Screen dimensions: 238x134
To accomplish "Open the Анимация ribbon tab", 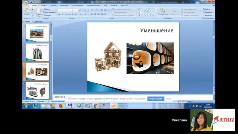I will coord(64,6).
